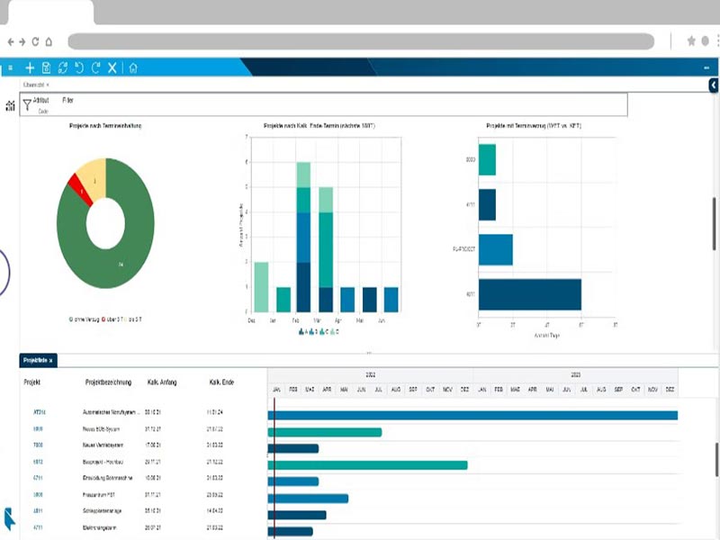Open the hamburger menu in blue toolbar
The width and height of the screenshot is (720, 540).
point(10,67)
